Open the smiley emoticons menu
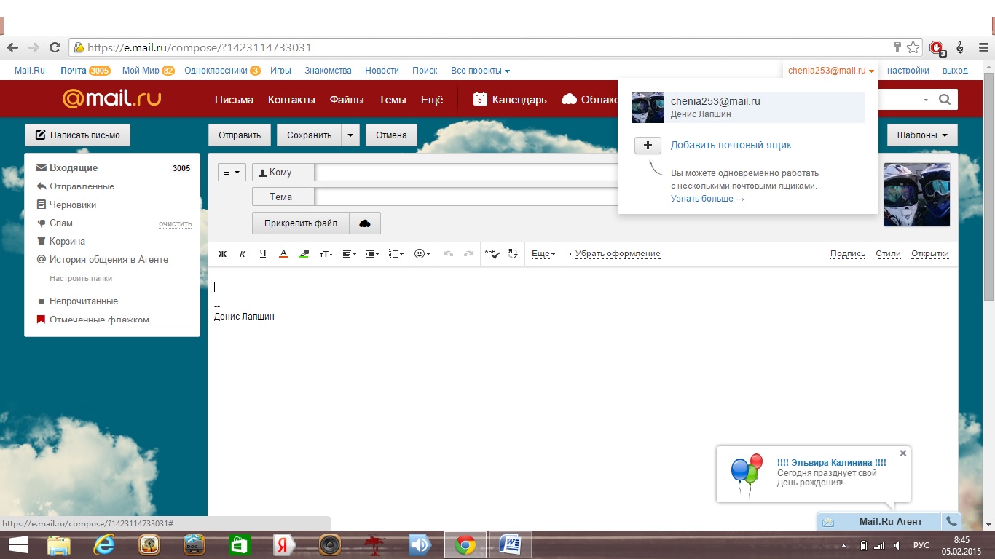The image size is (995, 559). (422, 254)
